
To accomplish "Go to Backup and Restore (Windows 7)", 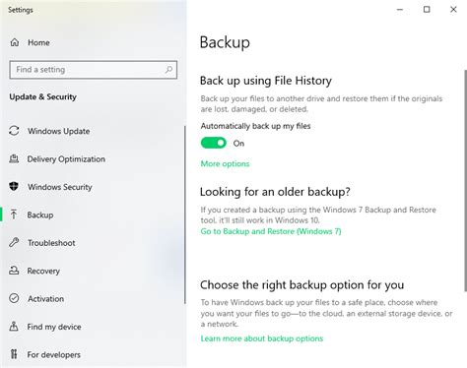I will tap(271, 231).
